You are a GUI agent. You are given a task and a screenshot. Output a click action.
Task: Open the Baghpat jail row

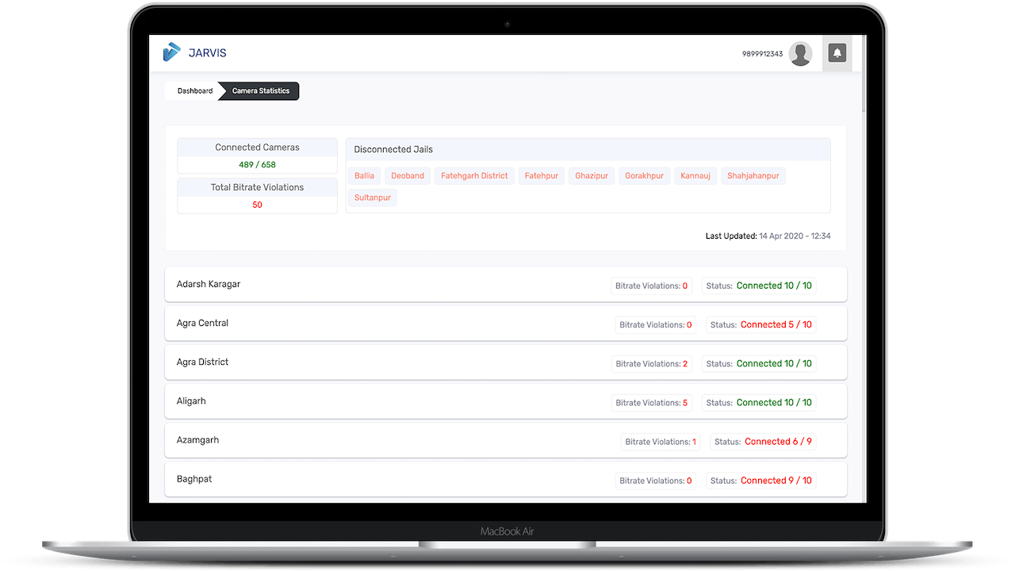click(506, 479)
